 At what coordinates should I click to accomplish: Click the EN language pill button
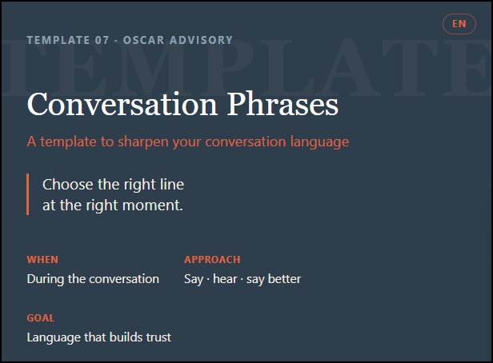(459, 24)
